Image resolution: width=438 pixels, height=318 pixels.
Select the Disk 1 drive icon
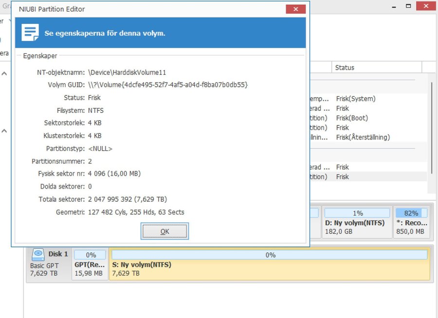pos(38,254)
